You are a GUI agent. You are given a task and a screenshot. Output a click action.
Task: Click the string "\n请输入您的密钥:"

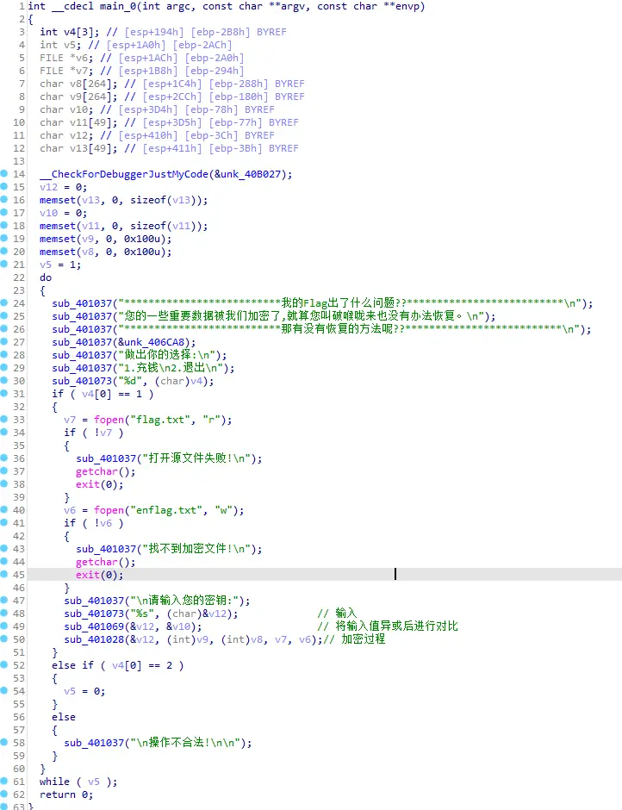pyautogui.click(x=185, y=601)
